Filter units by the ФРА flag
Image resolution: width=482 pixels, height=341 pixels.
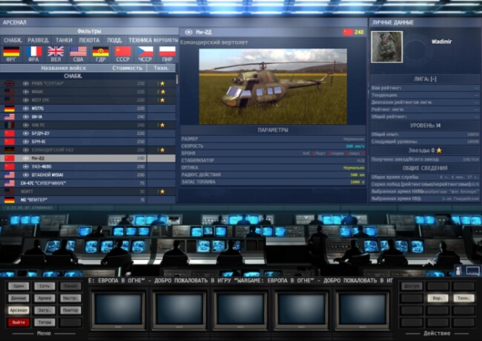point(33,51)
